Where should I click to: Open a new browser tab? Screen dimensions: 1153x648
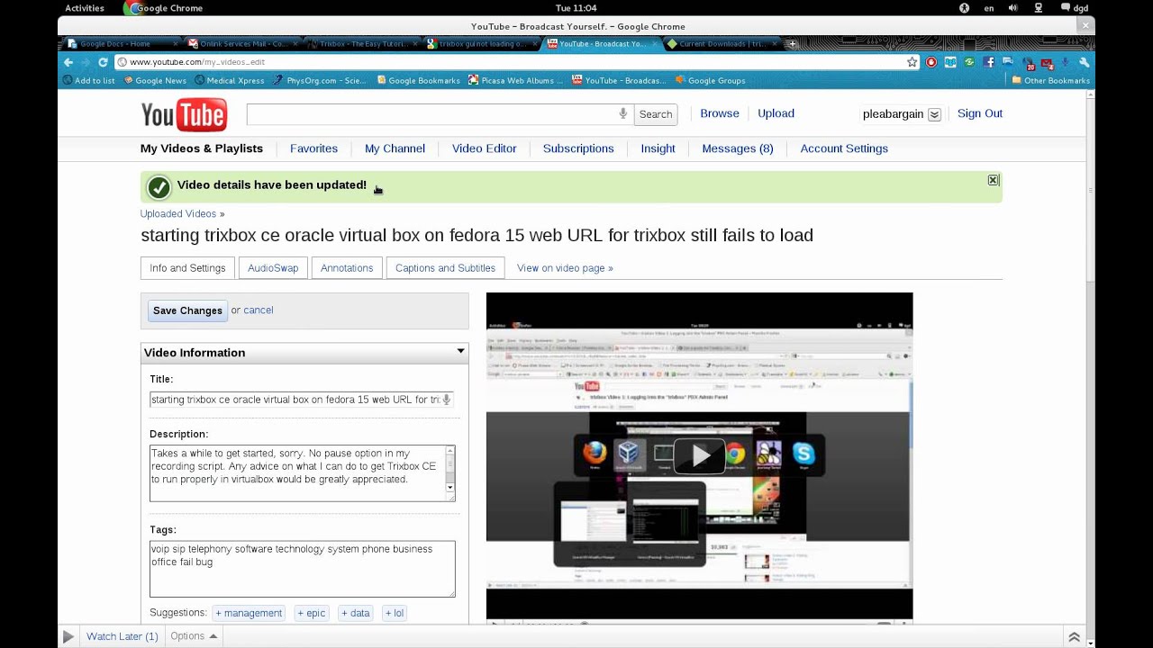tap(792, 43)
